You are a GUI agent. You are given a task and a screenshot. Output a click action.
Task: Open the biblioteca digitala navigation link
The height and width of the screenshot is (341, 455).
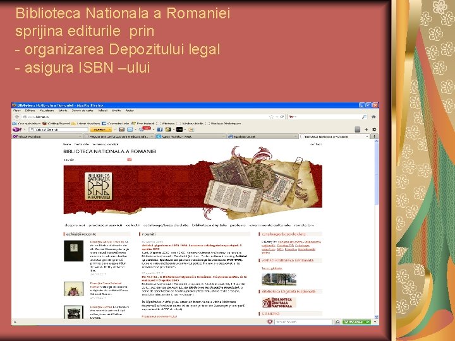tap(209, 225)
